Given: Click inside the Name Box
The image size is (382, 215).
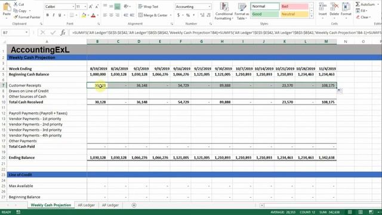Looking at the screenshot, I should point(13,32).
